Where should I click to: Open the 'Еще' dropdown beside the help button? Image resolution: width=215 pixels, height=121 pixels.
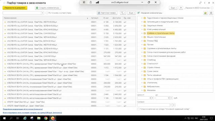173,8
